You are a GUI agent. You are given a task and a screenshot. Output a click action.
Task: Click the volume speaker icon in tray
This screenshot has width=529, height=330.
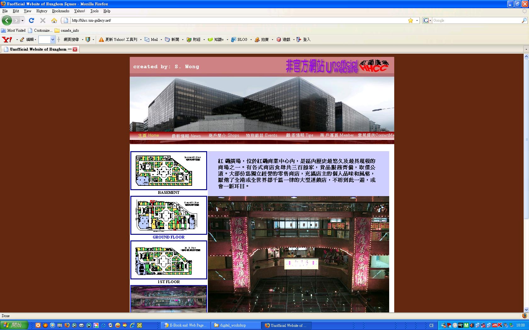(x=472, y=325)
